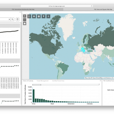Click the location pin button
The width and height of the screenshot is (114, 114).
click(x=17, y=19)
